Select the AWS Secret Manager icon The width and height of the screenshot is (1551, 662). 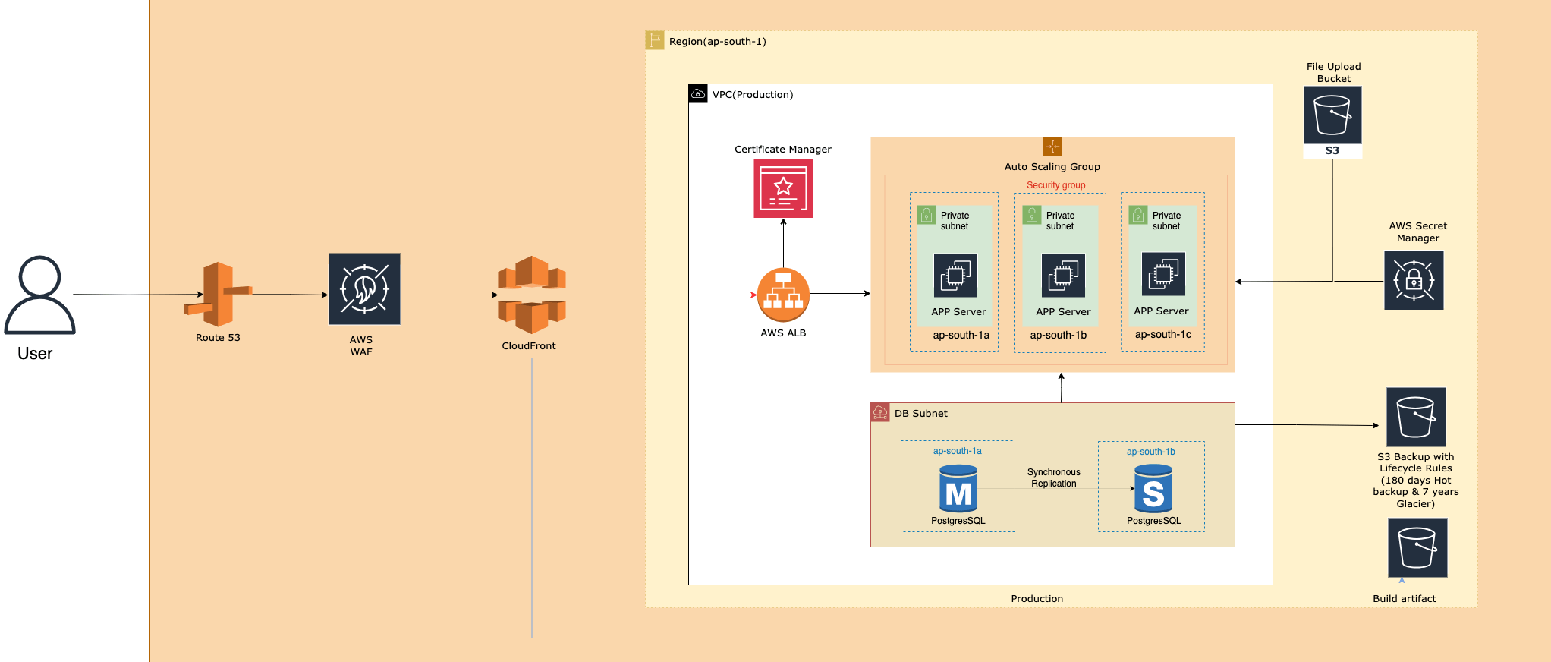[1414, 280]
